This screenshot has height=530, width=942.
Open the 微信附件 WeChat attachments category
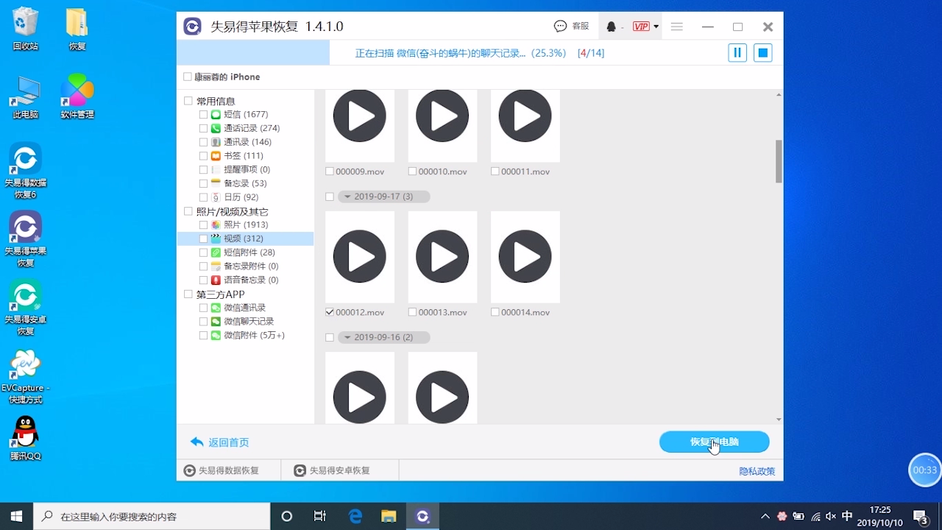click(x=254, y=335)
